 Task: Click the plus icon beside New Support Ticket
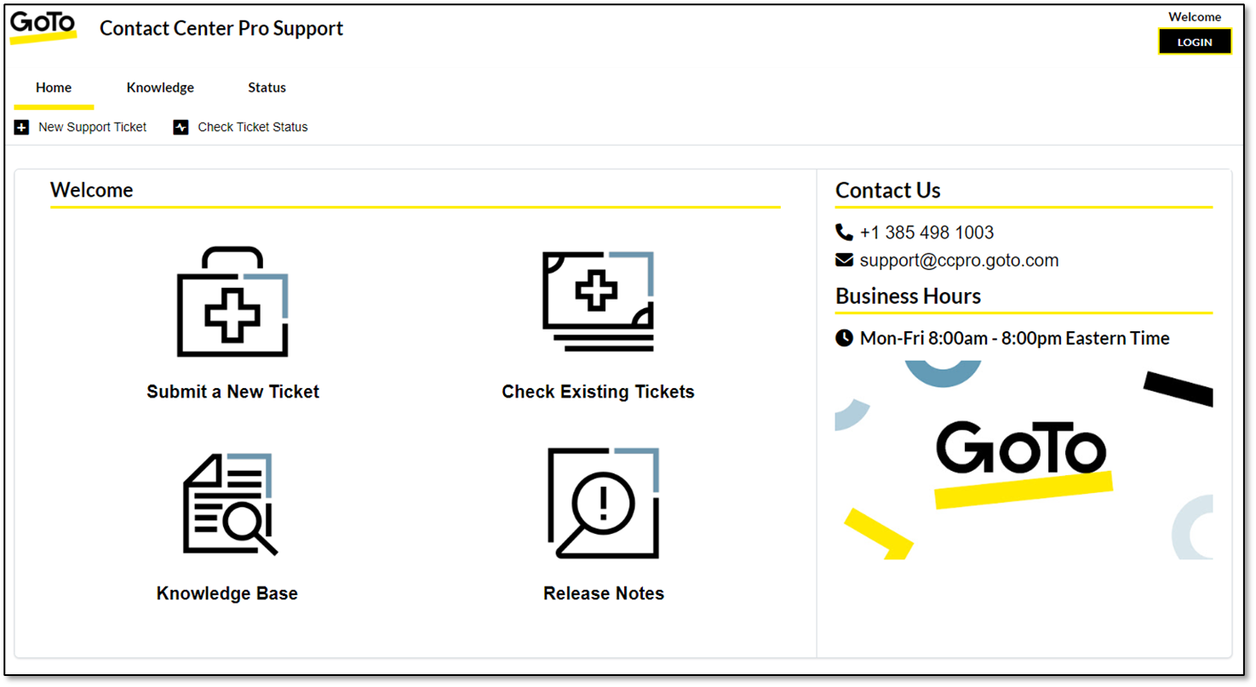click(22, 128)
